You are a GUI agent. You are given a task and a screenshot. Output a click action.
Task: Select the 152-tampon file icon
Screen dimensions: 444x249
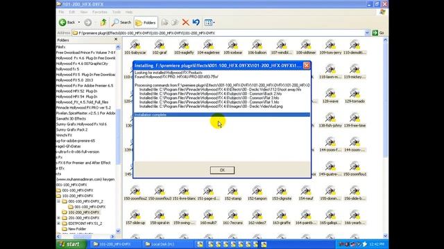point(257,193)
